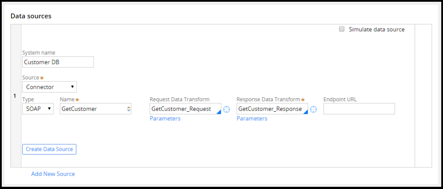Image resolution: width=443 pixels, height=189 pixels.
Task: Click blue corner triangle on Request Data Transform
Action: point(219,112)
